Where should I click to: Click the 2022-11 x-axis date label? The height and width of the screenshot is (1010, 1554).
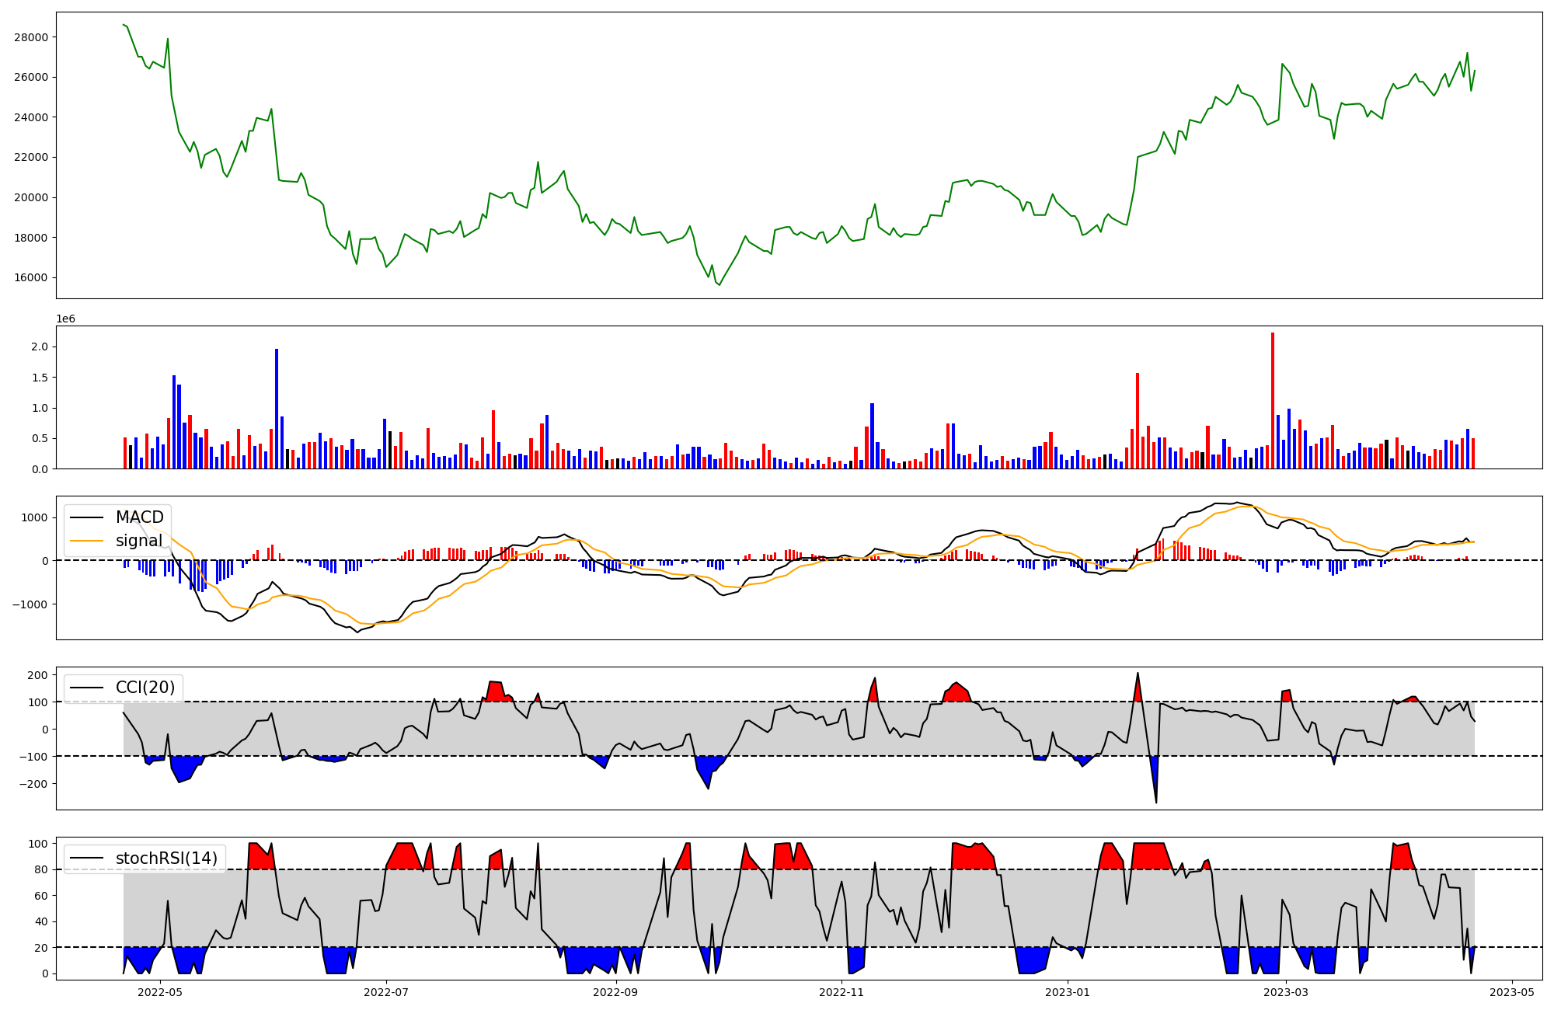click(x=841, y=992)
